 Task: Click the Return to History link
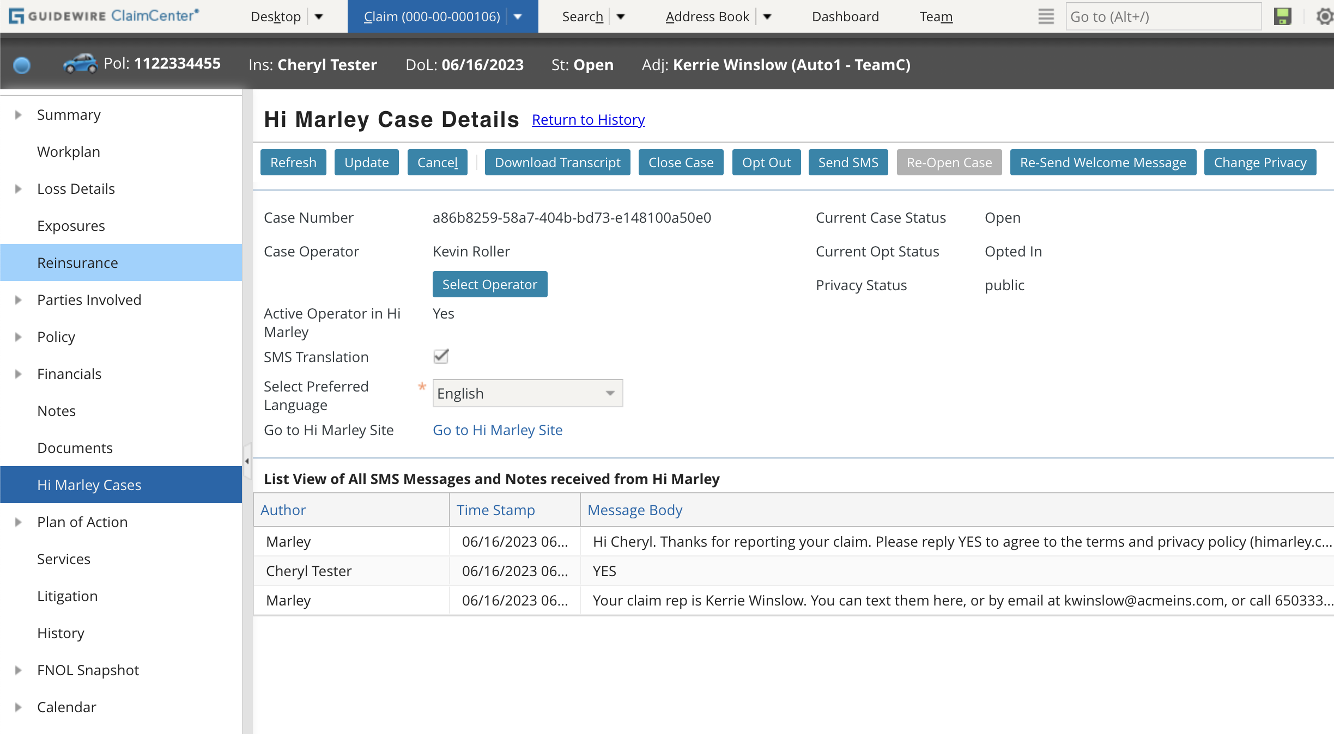(587, 120)
